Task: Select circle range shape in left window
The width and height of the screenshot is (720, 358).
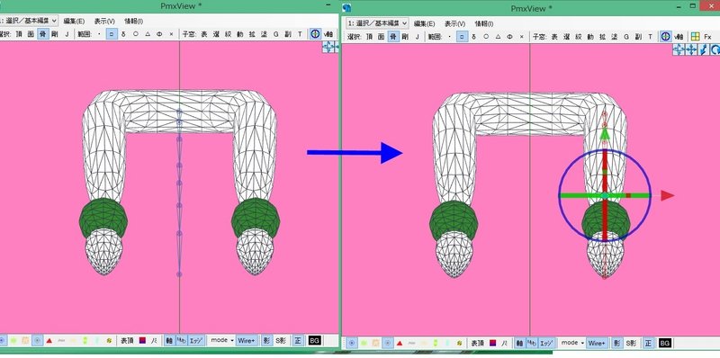Action: (x=136, y=34)
